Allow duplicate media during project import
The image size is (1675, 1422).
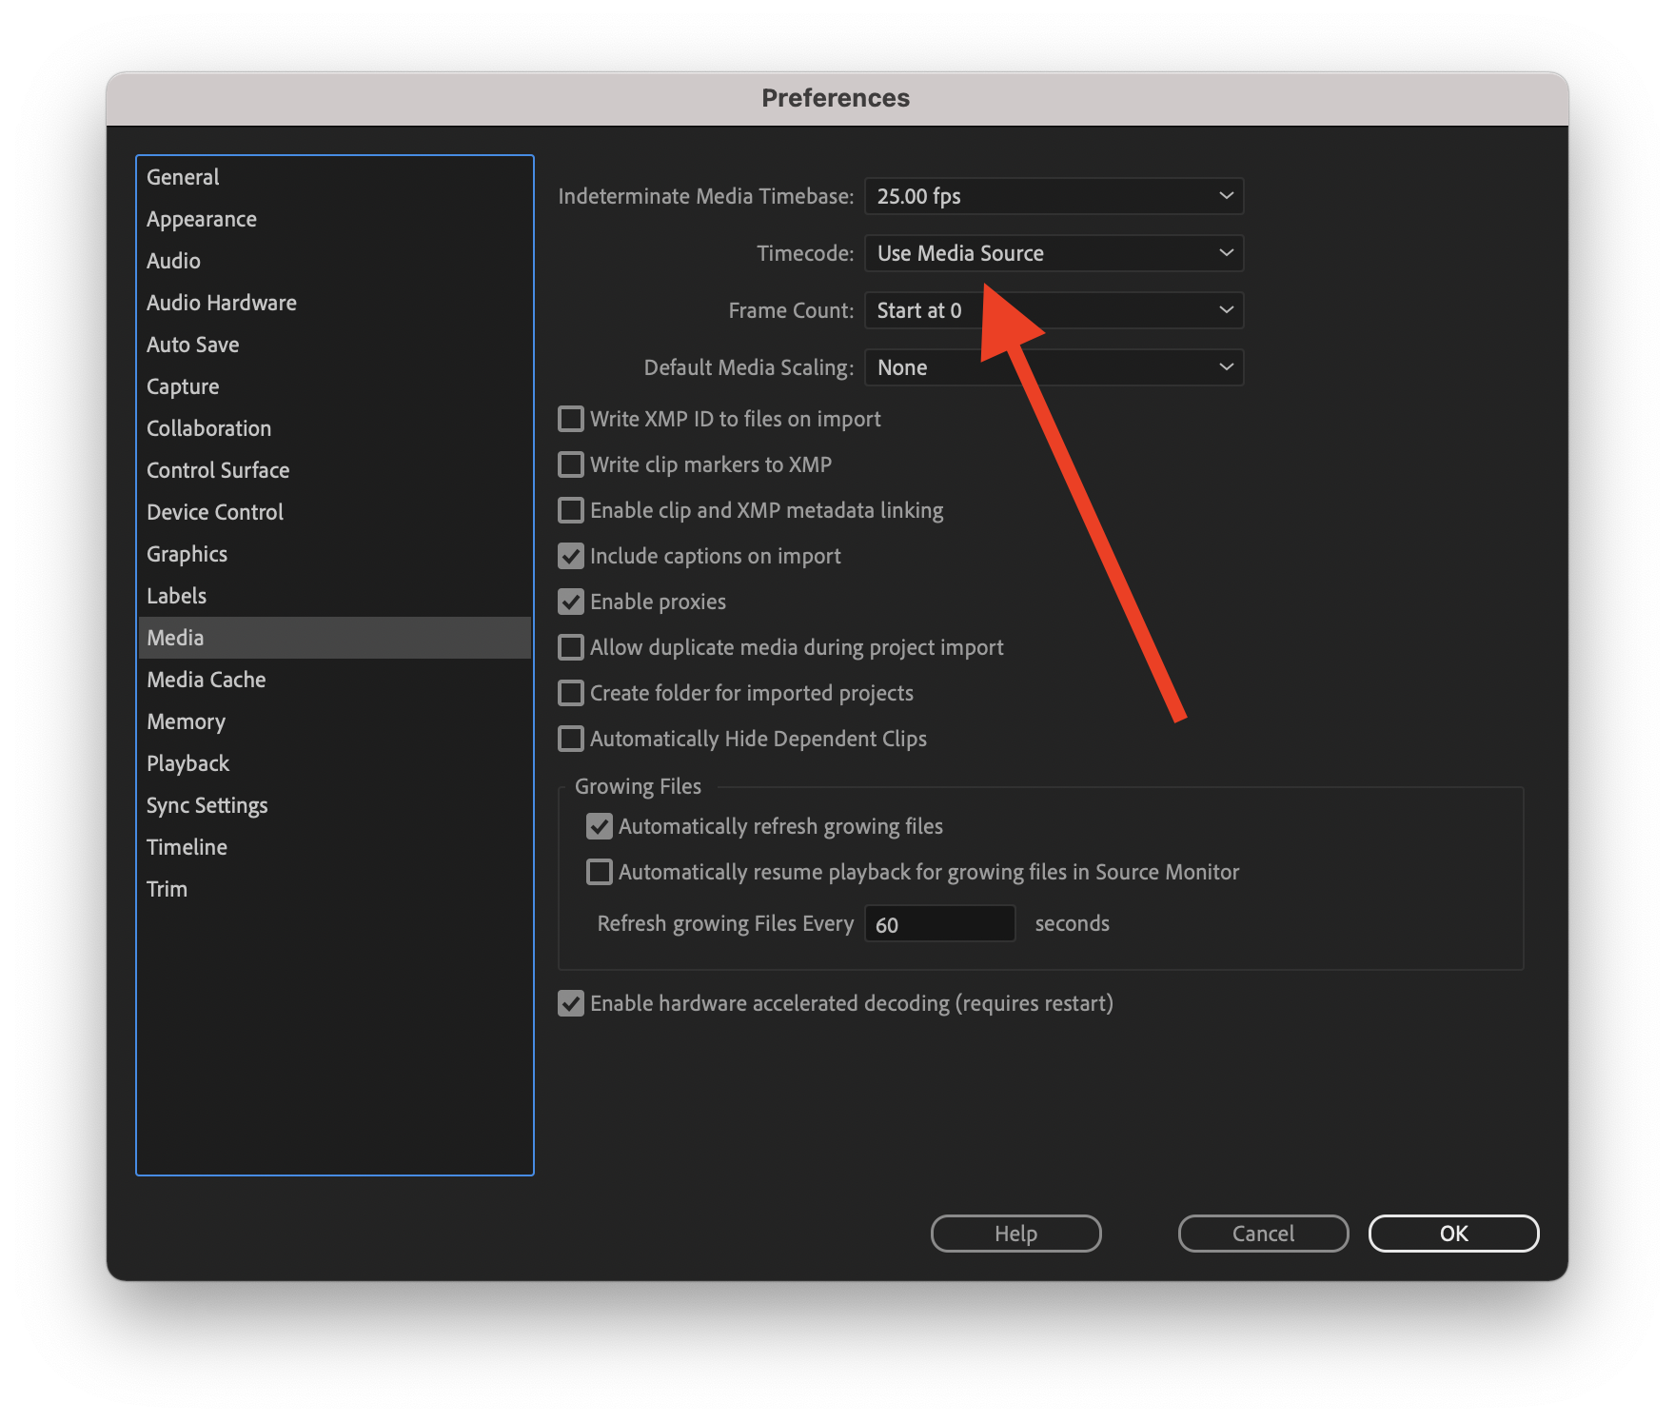coord(570,646)
